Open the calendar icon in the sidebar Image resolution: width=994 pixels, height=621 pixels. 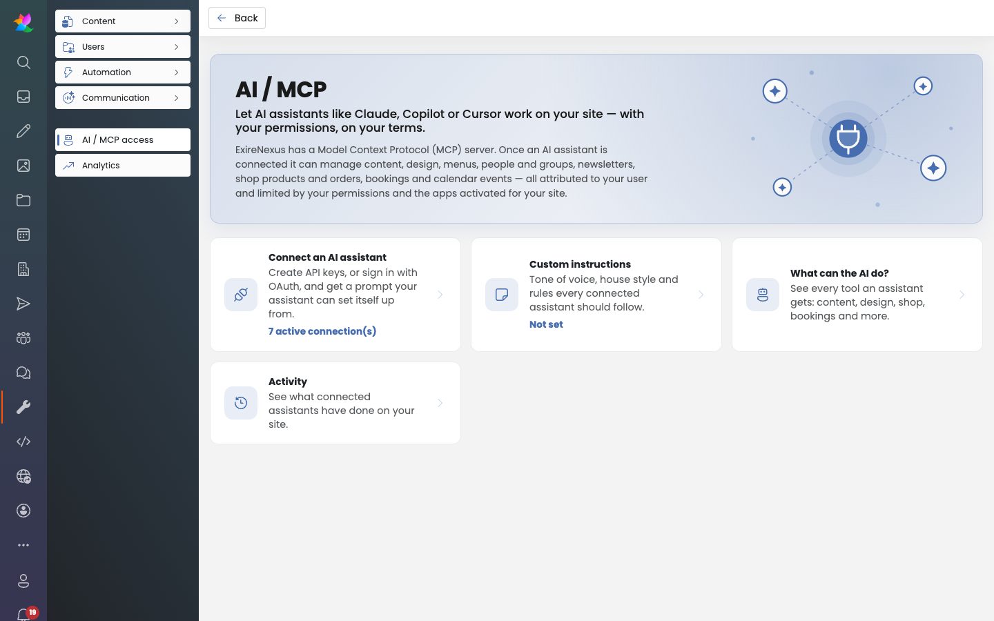[x=23, y=235]
